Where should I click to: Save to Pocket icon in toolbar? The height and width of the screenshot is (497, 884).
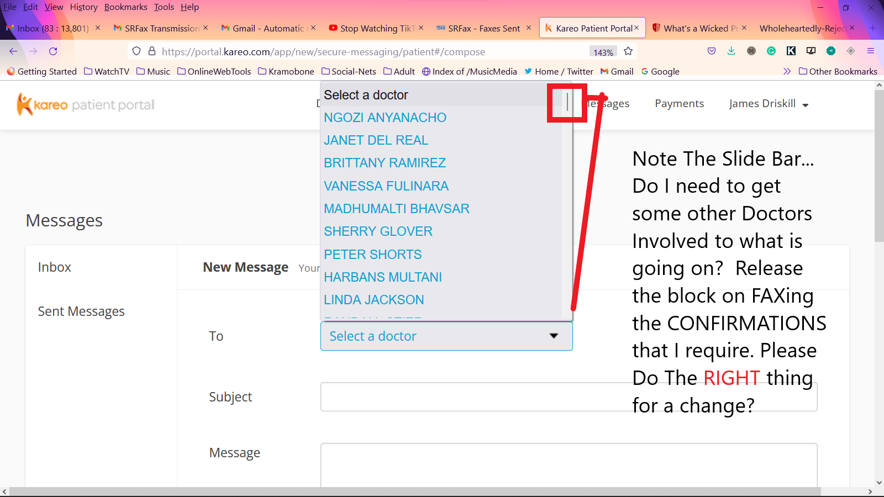point(712,51)
